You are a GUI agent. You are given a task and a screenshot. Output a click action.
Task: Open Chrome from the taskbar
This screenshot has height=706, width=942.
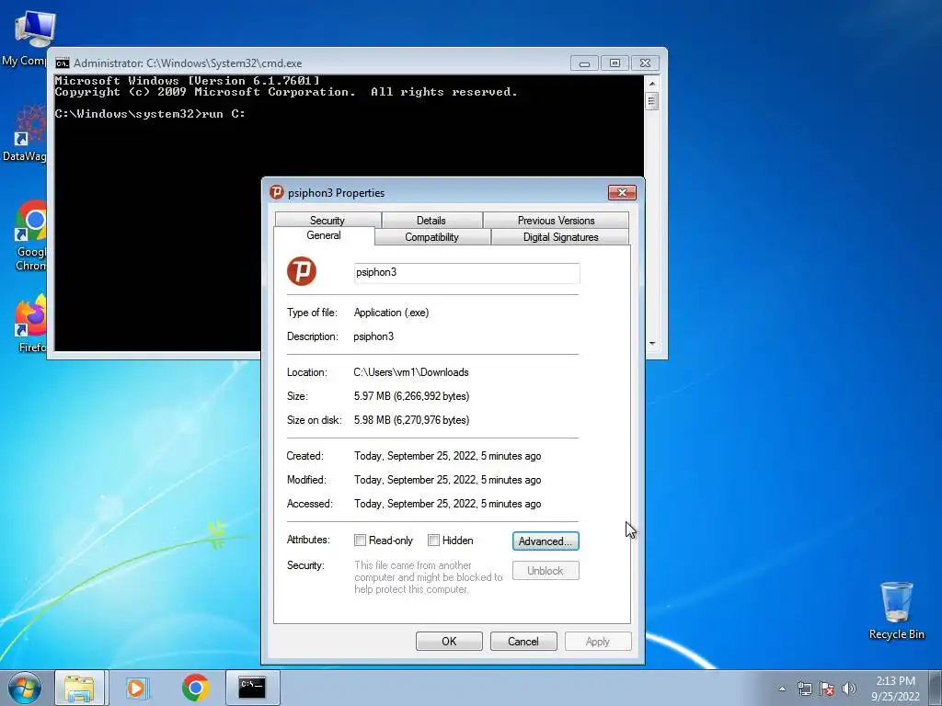[195, 688]
